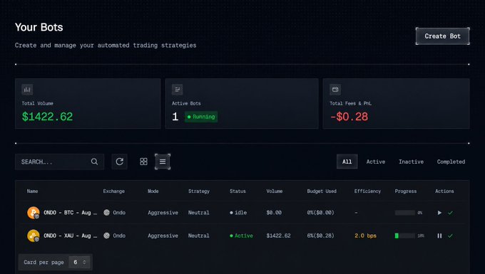Click the Total Fees & PnL wallet icon
The image size is (485, 274).
coord(335,90)
